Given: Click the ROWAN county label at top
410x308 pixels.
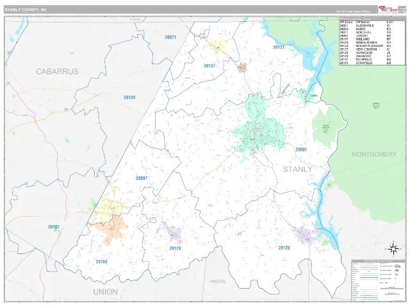Looking at the screenshot, I should (x=135, y=19).
